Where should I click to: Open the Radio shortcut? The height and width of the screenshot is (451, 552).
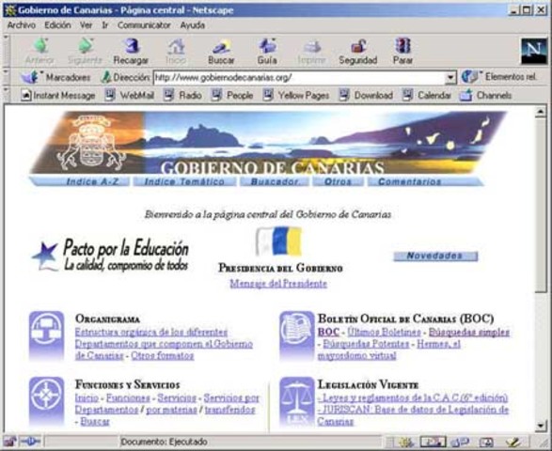pos(182,95)
